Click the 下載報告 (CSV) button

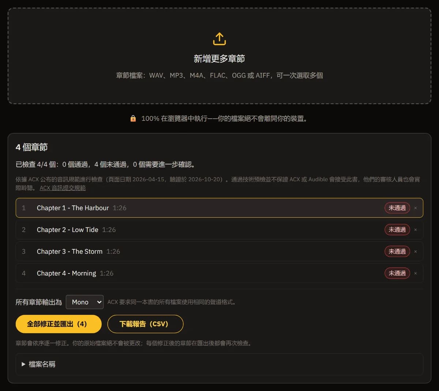click(145, 324)
